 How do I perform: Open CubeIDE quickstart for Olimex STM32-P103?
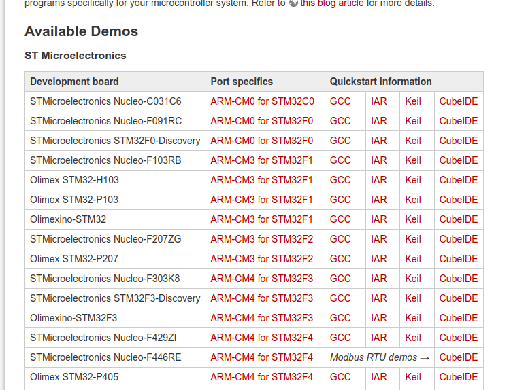459,200
